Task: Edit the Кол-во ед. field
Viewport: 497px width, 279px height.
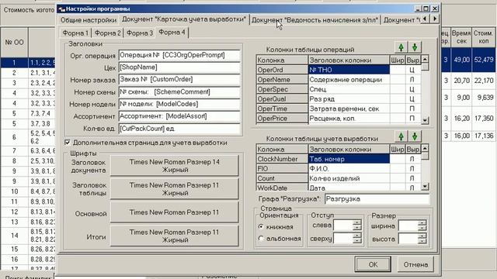Action: 179,129
